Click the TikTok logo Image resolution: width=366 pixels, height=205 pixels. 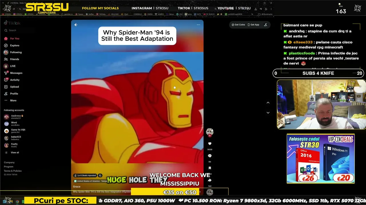point(12,23)
